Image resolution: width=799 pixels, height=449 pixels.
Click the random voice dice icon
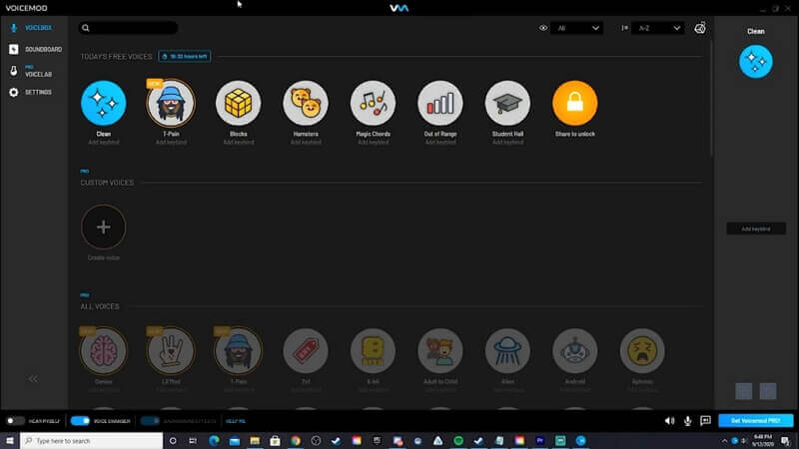pyautogui.click(x=700, y=28)
